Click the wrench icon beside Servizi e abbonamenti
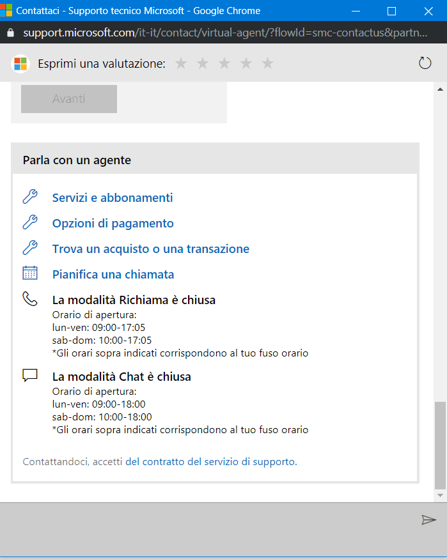 30,197
